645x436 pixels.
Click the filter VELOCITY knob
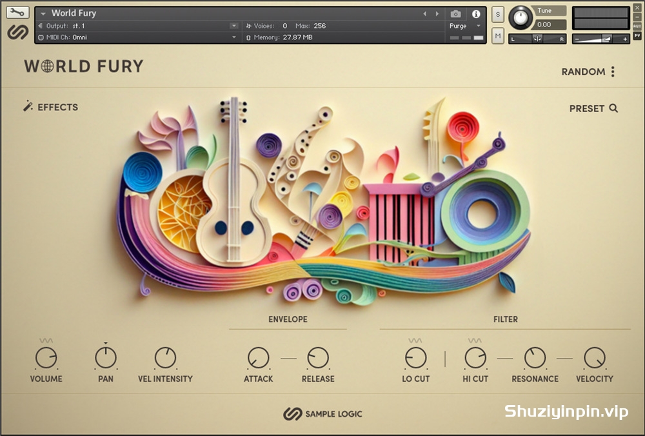pyautogui.click(x=595, y=357)
